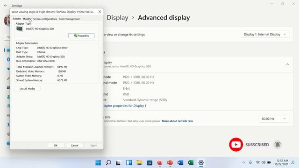Click the focus assist moon icon
299x168 pixels.
point(293,162)
